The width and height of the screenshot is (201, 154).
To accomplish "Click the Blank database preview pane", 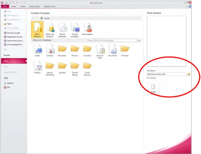I will point(167,41).
